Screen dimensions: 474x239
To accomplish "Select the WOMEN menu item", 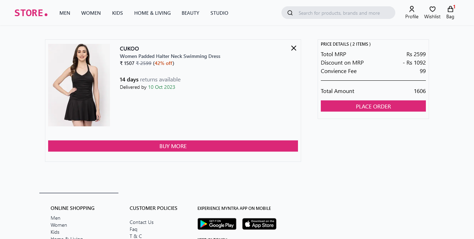I will pyautogui.click(x=91, y=13).
